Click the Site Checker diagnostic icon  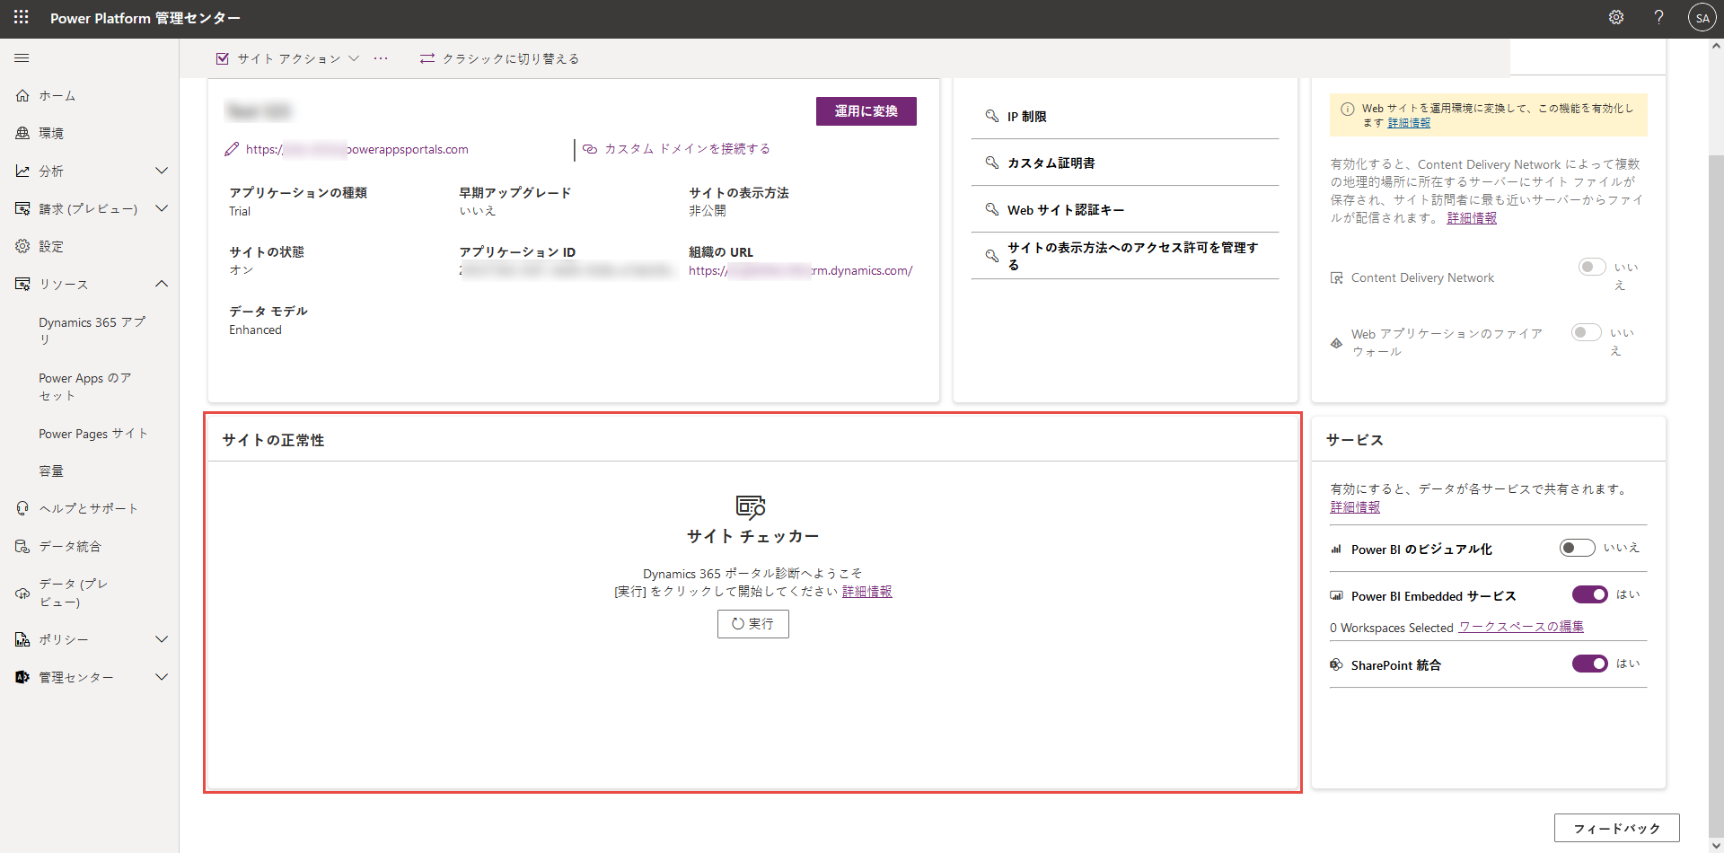751,506
